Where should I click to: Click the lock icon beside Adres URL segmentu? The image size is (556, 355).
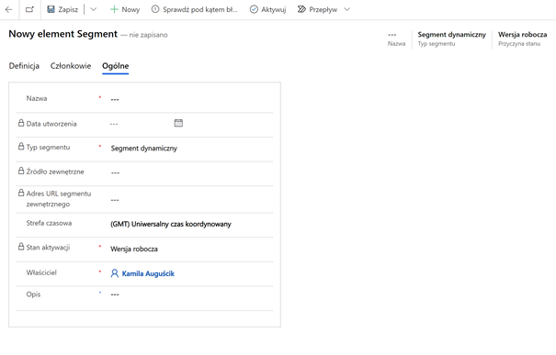click(x=21, y=193)
